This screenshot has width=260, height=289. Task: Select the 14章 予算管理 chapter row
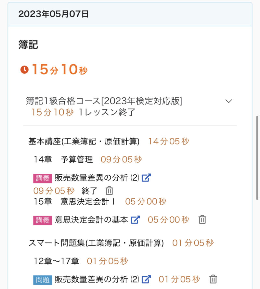point(63,159)
